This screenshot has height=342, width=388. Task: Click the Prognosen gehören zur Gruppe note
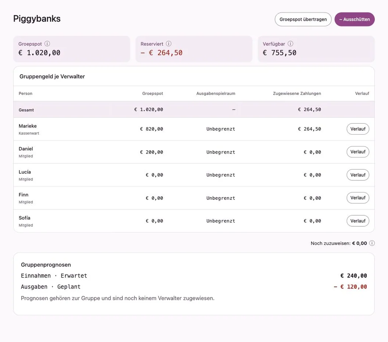pyautogui.click(x=117, y=298)
